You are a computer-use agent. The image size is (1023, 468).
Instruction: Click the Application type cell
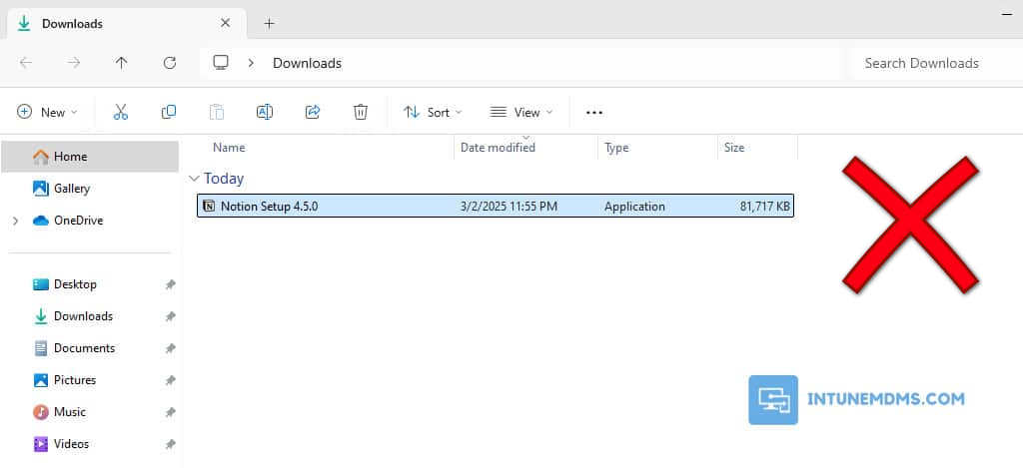point(634,207)
